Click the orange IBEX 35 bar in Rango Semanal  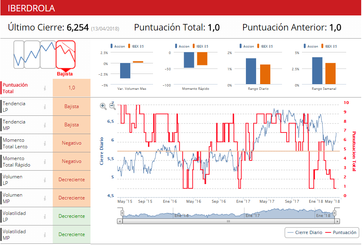(x=330, y=74)
